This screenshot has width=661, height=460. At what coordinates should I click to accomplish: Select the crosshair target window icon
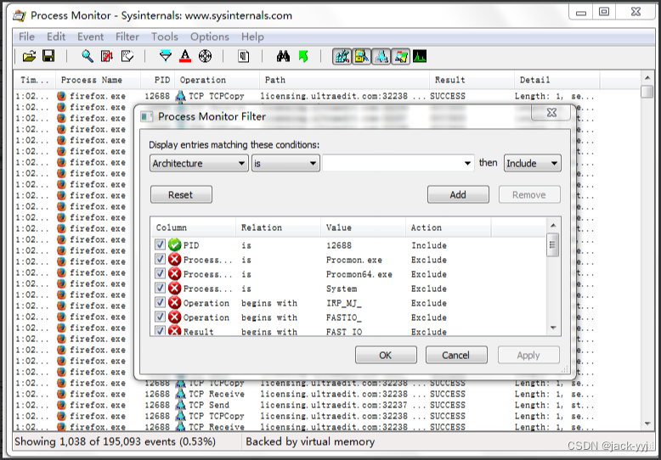point(206,56)
